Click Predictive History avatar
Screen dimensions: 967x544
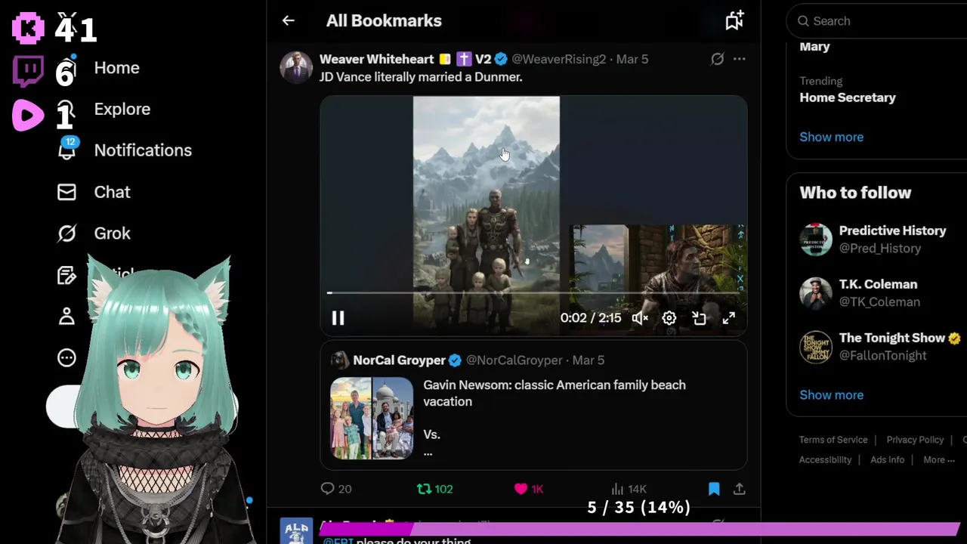coord(816,240)
